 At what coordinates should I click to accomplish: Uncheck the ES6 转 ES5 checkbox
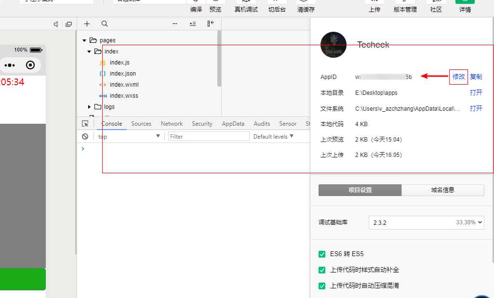click(322, 254)
